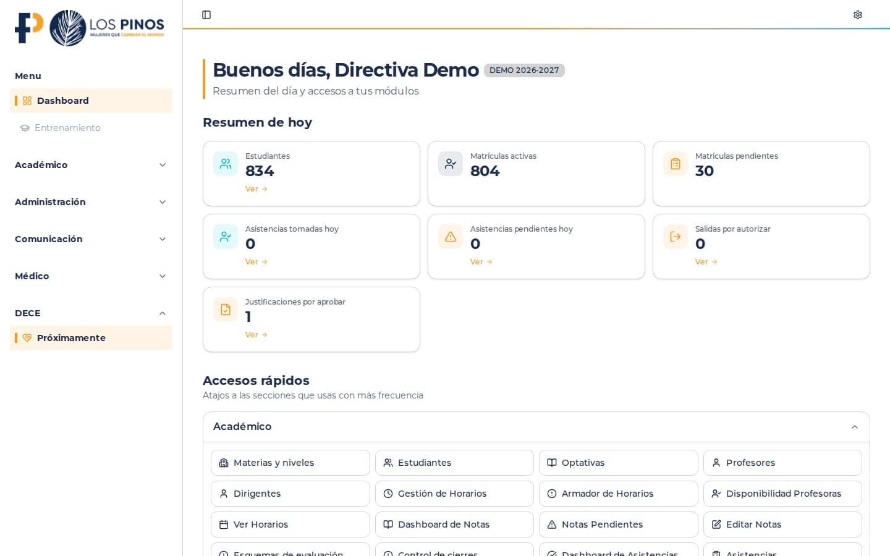Open the Disponibilidad Profesoras shortcut

click(x=782, y=494)
